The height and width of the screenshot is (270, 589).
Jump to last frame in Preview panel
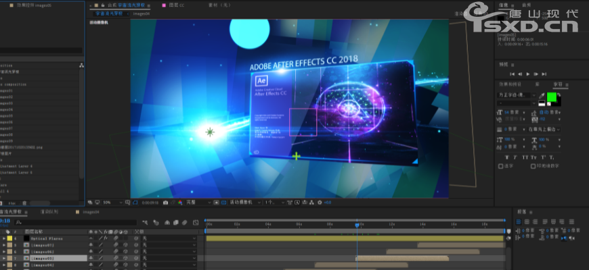(x=544, y=74)
